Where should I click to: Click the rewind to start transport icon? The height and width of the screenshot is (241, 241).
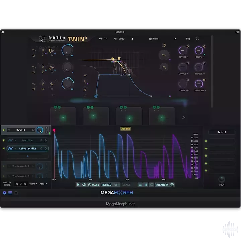[x=78, y=185]
